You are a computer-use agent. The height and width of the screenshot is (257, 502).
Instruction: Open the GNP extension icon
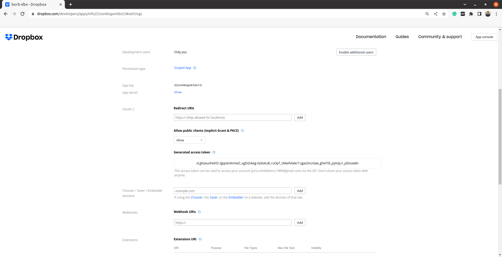[463, 14]
